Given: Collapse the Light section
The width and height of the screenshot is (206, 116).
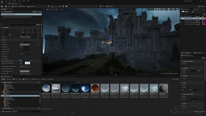Looking at the screenshot, I should tap(2, 40).
